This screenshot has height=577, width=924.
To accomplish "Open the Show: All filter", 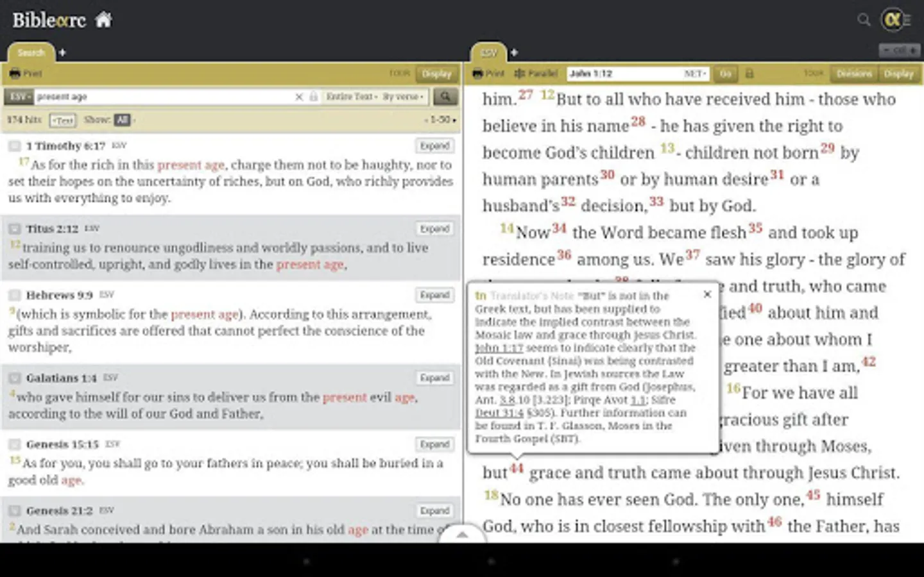I will coord(123,120).
